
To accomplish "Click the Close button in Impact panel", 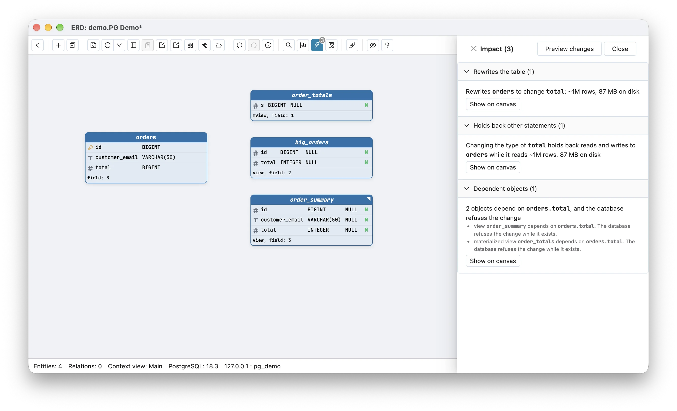I will (x=620, y=49).
